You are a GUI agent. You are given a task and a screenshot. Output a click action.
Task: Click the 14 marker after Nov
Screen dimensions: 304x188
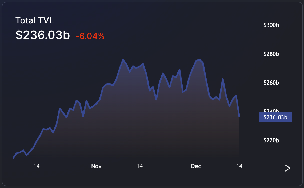point(139,166)
